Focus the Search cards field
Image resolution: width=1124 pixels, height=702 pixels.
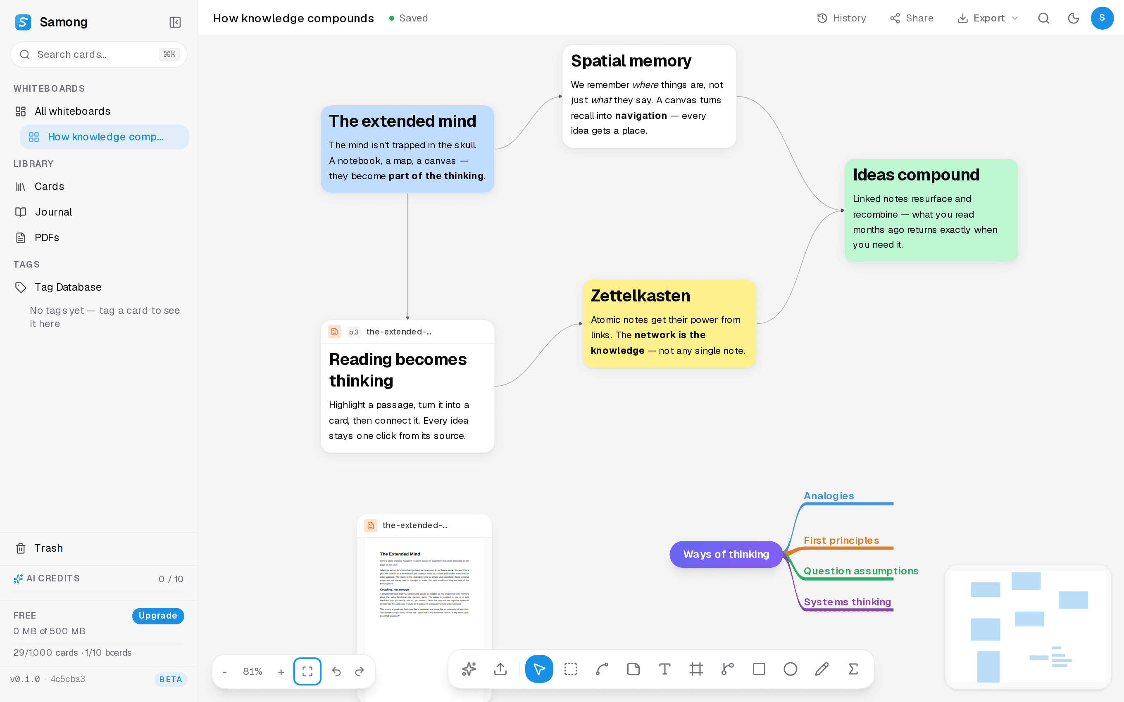coord(98,55)
